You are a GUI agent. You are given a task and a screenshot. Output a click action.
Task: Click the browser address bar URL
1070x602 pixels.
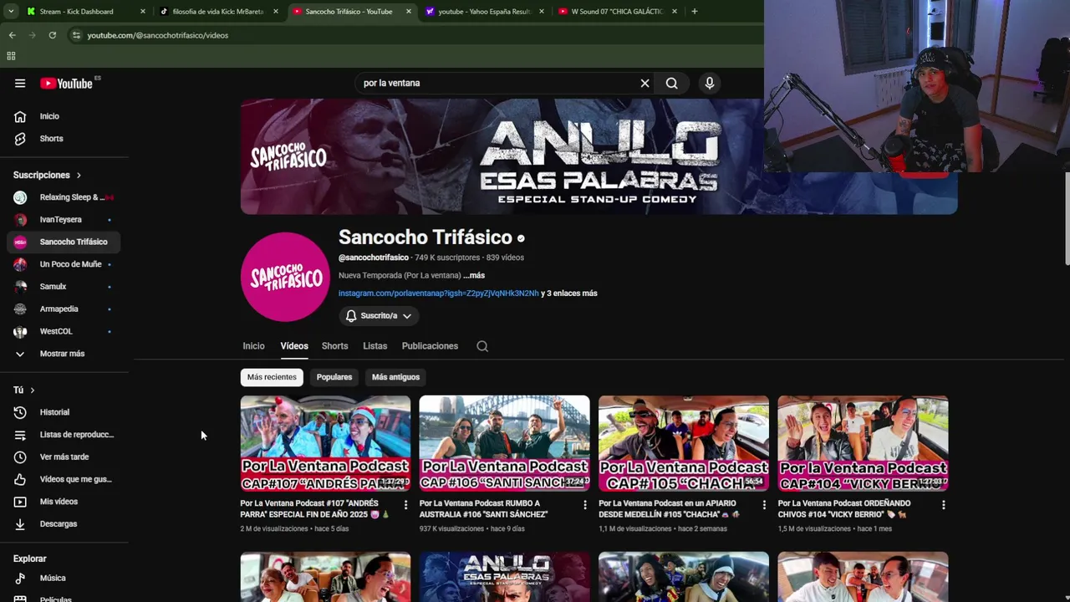[x=158, y=35]
